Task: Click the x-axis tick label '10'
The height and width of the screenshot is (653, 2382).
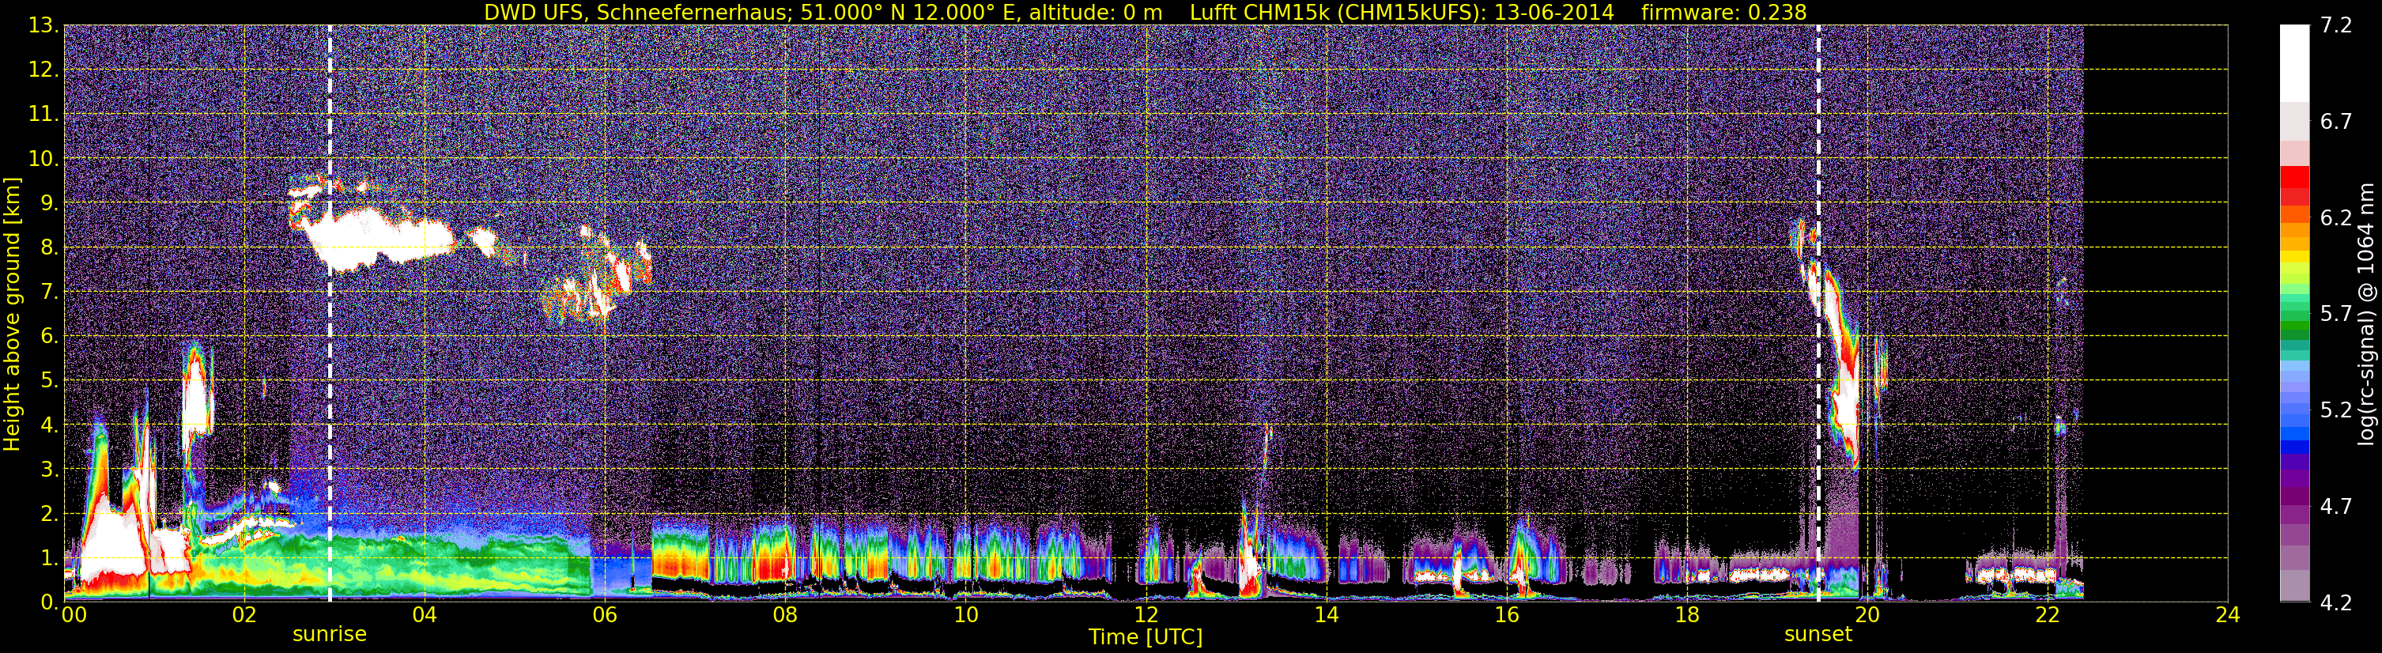Action: click(x=965, y=616)
